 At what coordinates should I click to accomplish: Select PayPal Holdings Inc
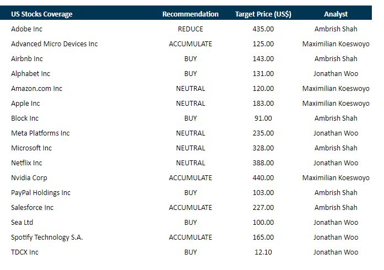tap(41, 192)
